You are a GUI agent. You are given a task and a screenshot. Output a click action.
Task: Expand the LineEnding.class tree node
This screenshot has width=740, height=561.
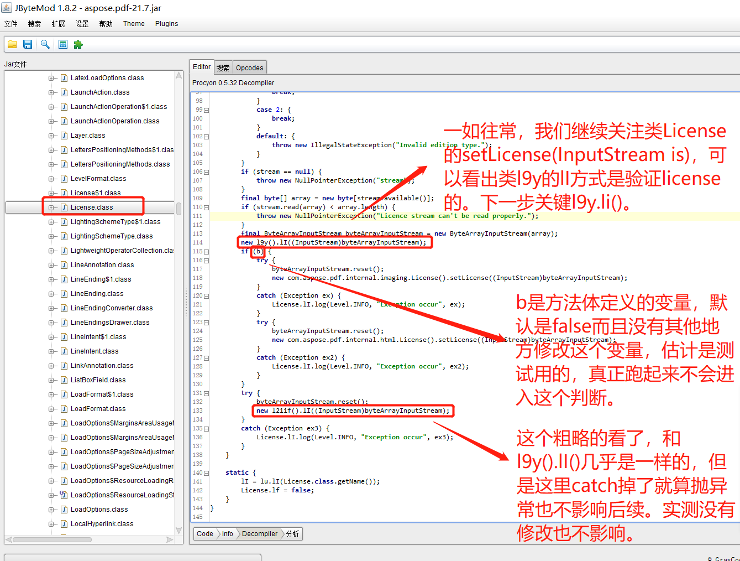[x=51, y=294]
